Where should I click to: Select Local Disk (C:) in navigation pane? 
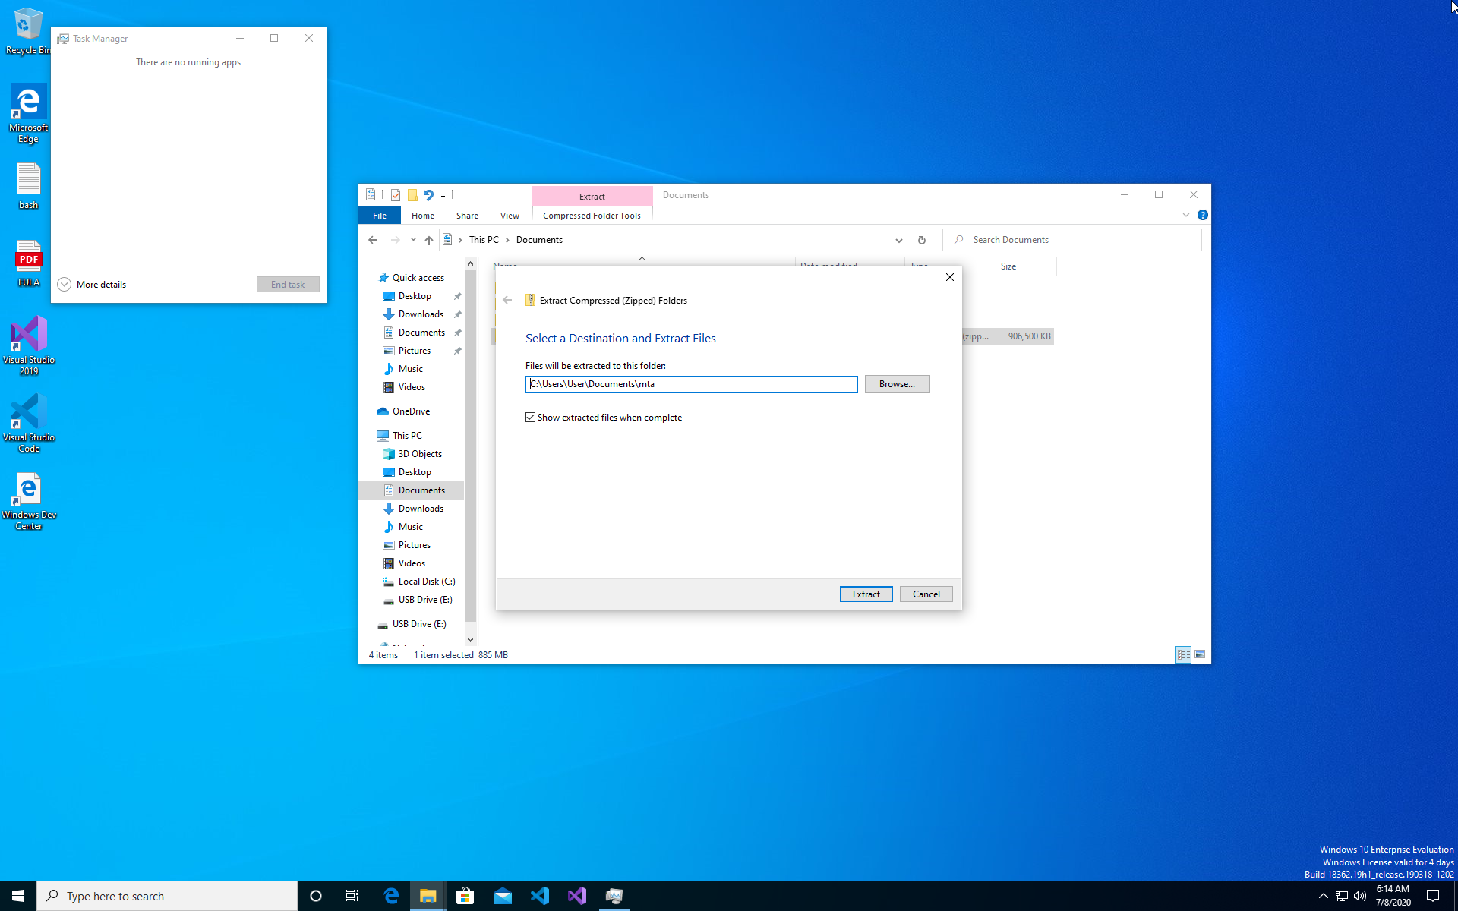click(x=426, y=582)
